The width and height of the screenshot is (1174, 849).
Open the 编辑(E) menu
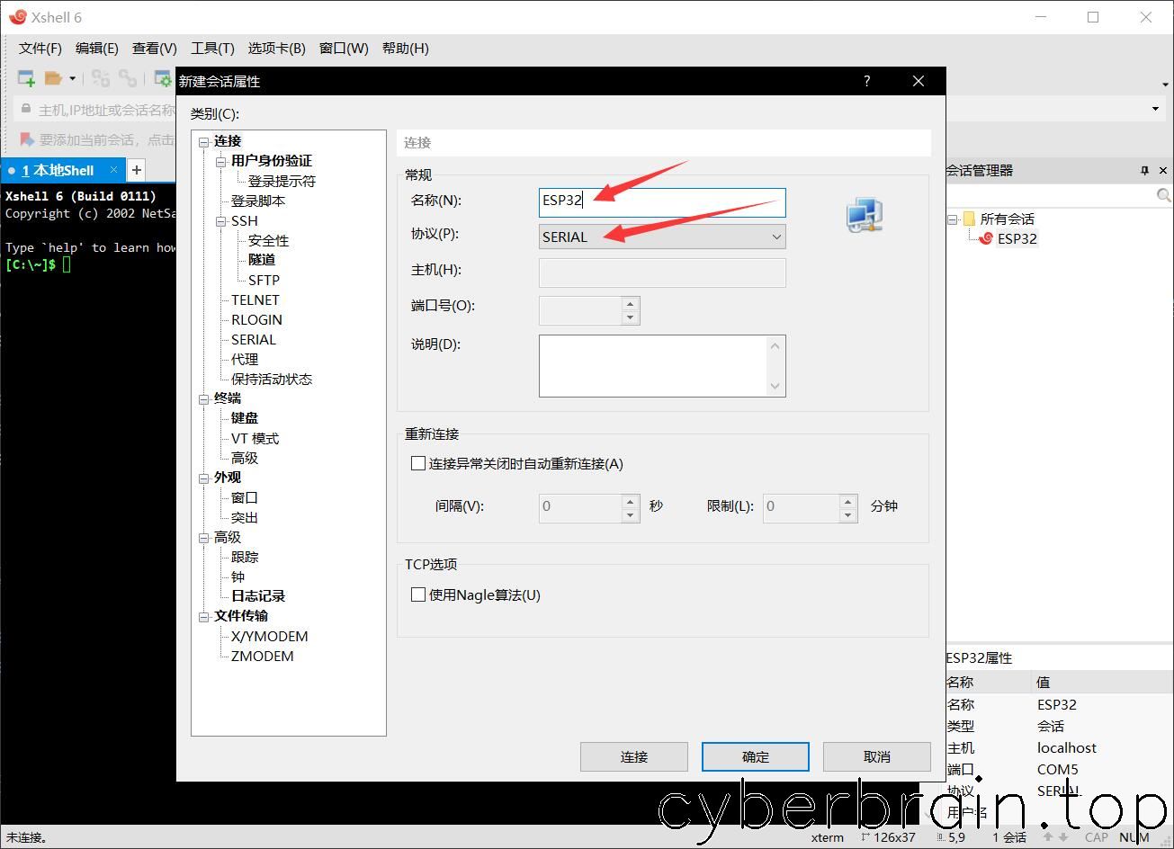97,49
